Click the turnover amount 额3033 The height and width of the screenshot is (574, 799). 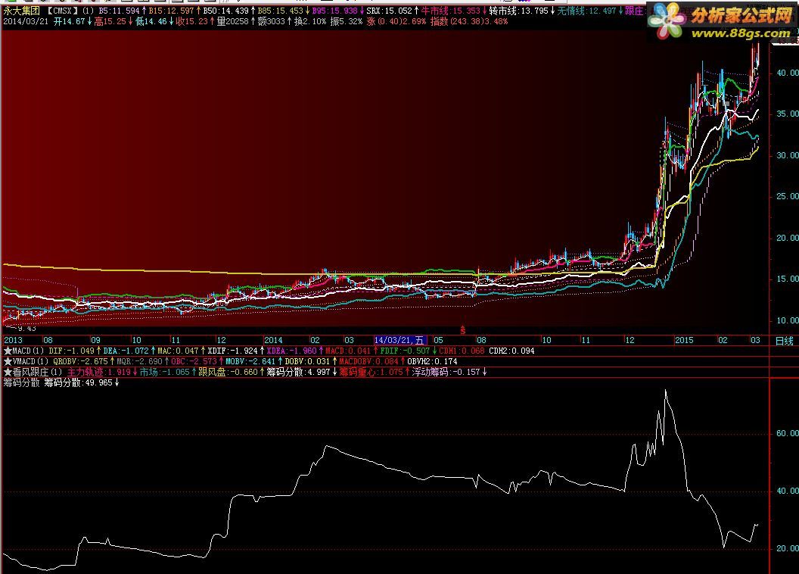coord(271,21)
